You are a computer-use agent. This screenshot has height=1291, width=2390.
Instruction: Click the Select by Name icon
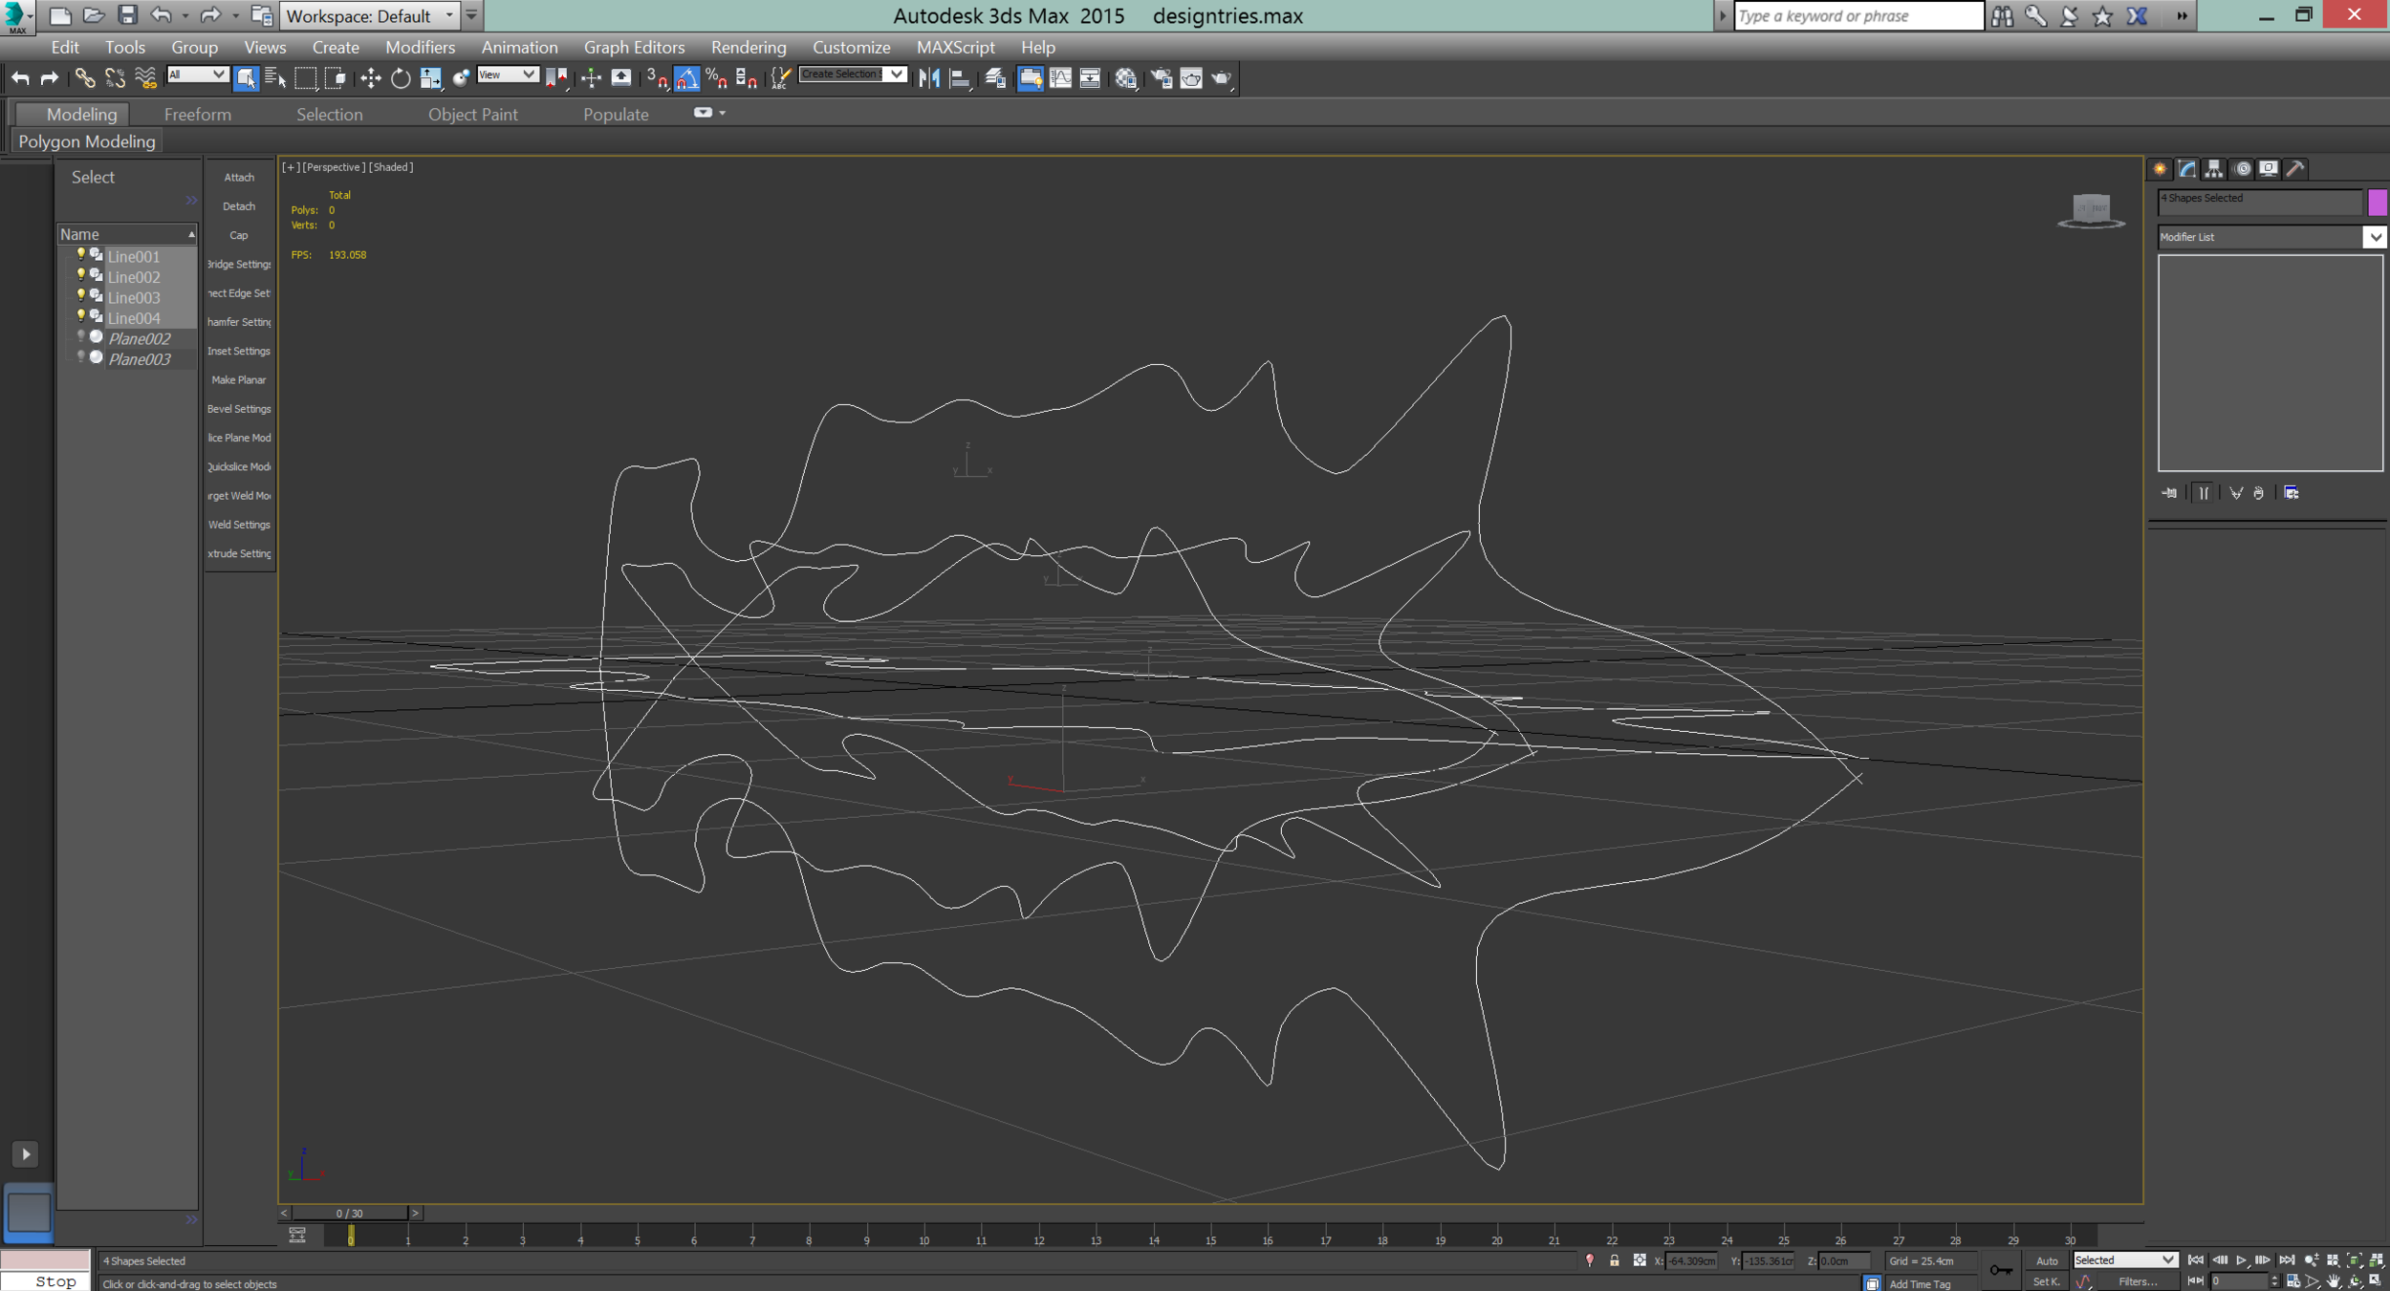[x=275, y=78]
